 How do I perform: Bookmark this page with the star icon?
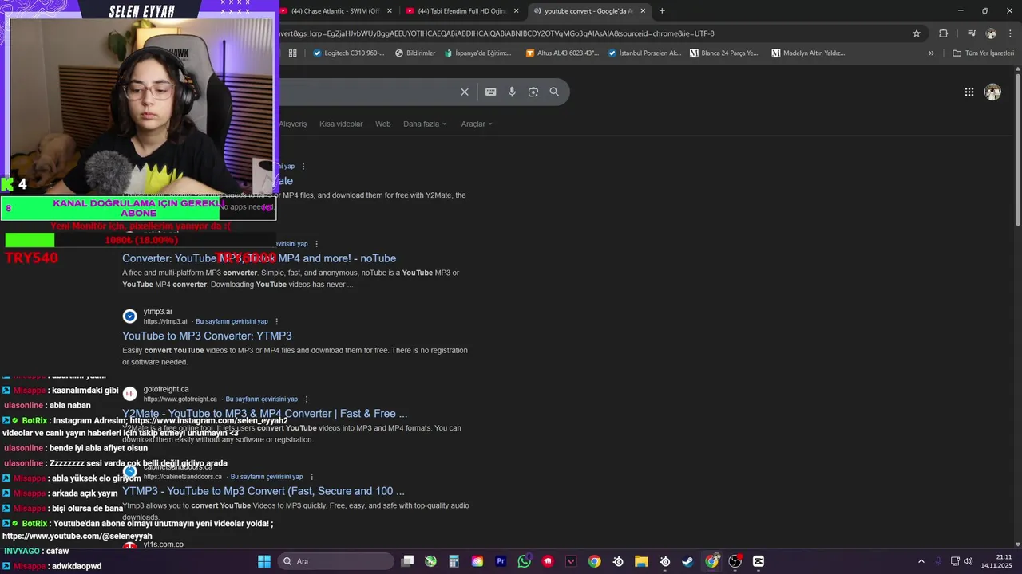coord(917,33)
